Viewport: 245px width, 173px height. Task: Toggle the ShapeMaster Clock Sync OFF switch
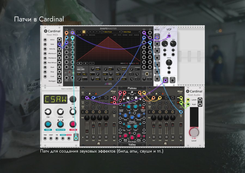(x=81, y=69)
